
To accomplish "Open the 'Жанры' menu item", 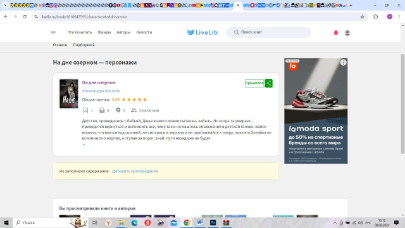I will coord(104,32).
